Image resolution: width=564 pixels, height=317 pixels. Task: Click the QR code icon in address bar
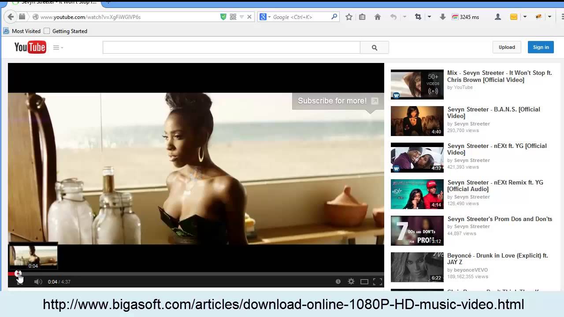point(233,17)
